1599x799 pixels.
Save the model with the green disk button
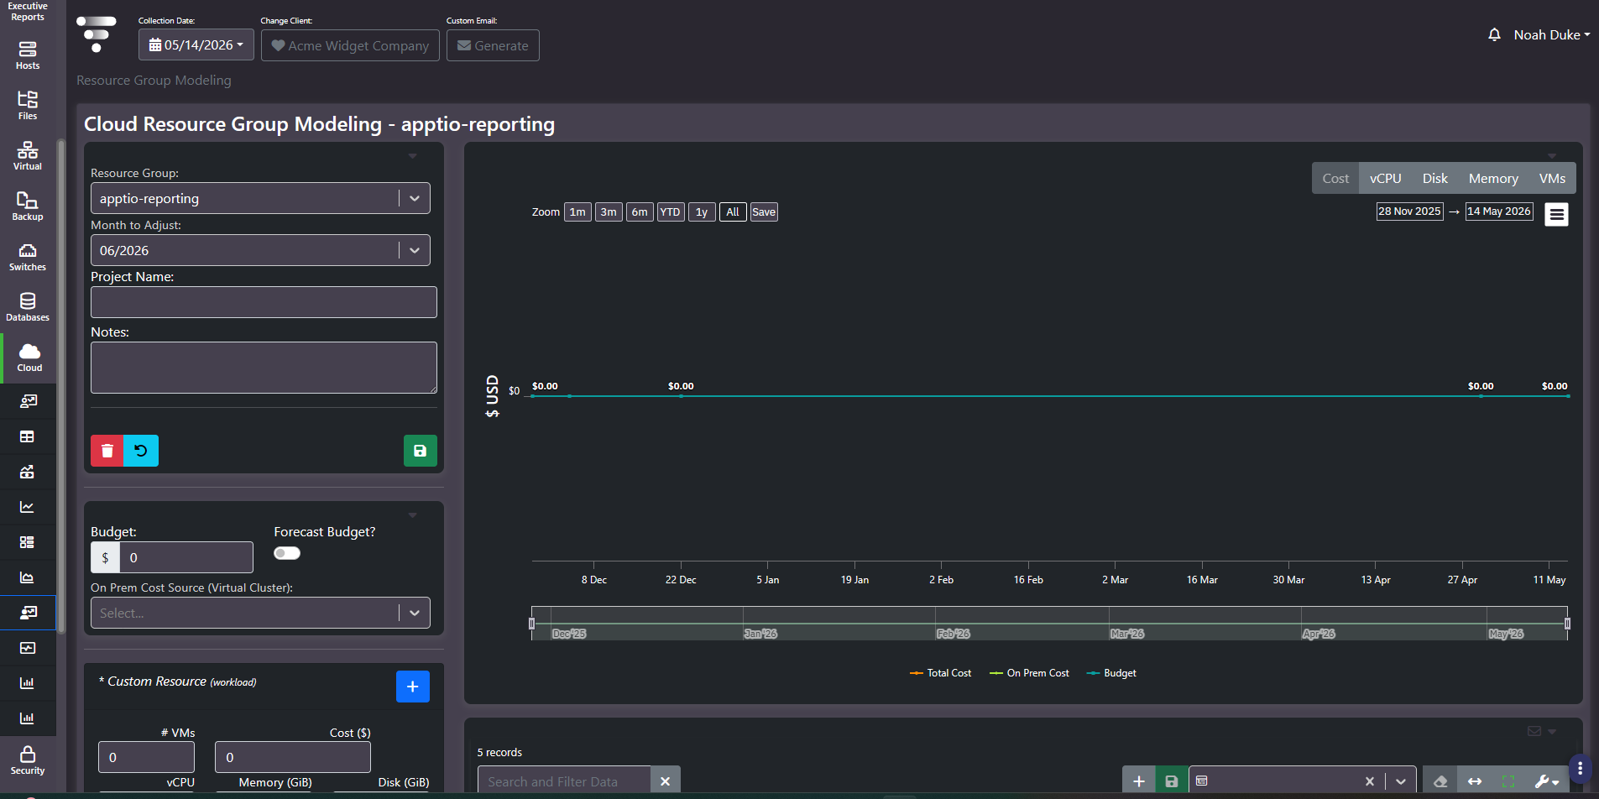421,451
